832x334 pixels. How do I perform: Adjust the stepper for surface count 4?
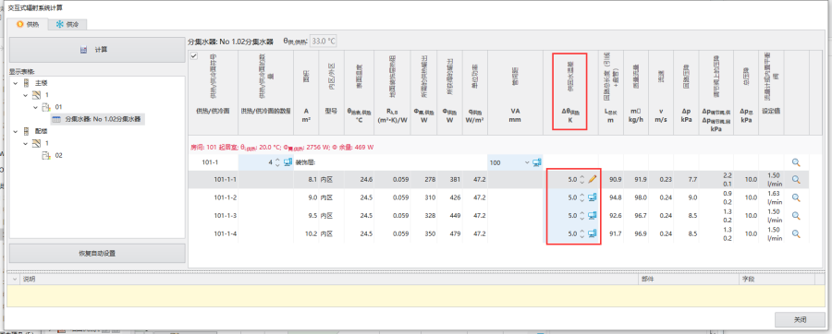point(277,162)
